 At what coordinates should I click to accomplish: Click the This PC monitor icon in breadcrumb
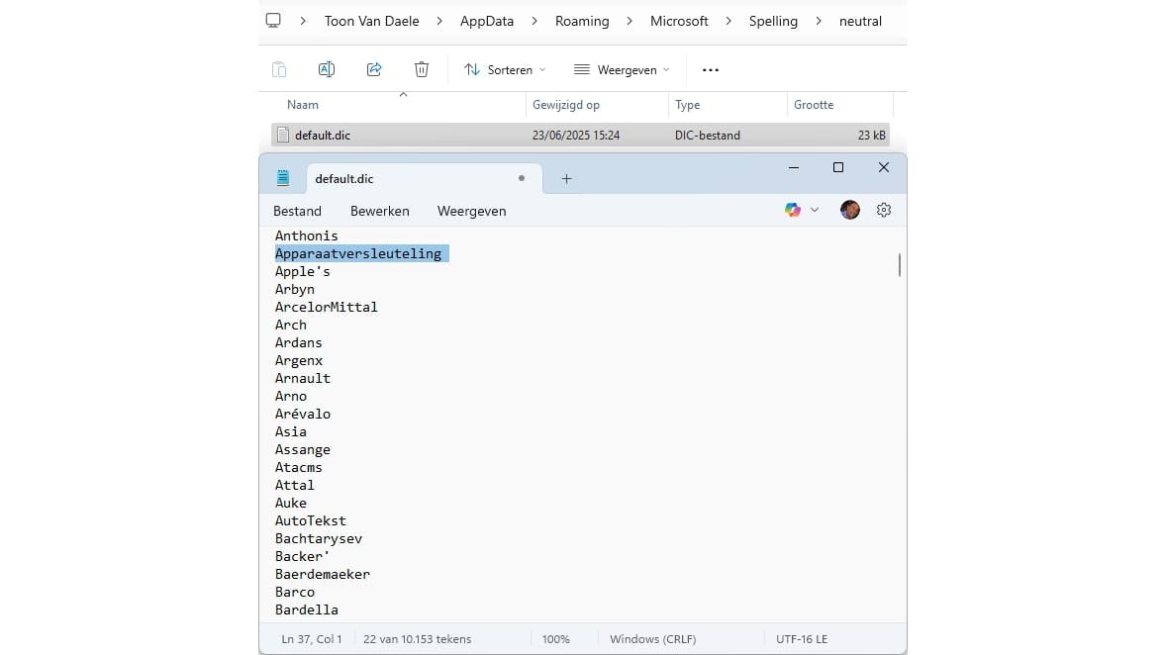[x=273, y=21]
